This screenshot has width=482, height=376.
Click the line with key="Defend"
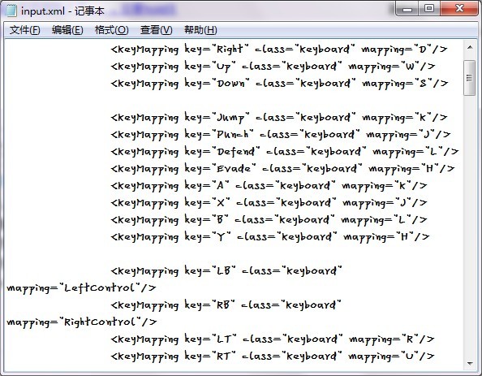coord(285,152)
